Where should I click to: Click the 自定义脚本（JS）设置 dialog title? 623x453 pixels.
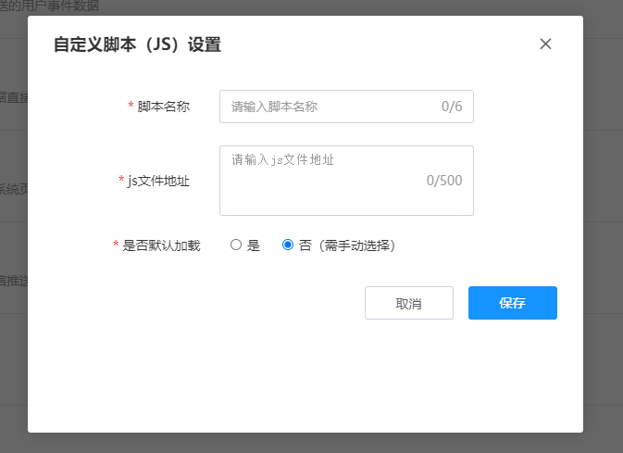(x=137, y=44)
